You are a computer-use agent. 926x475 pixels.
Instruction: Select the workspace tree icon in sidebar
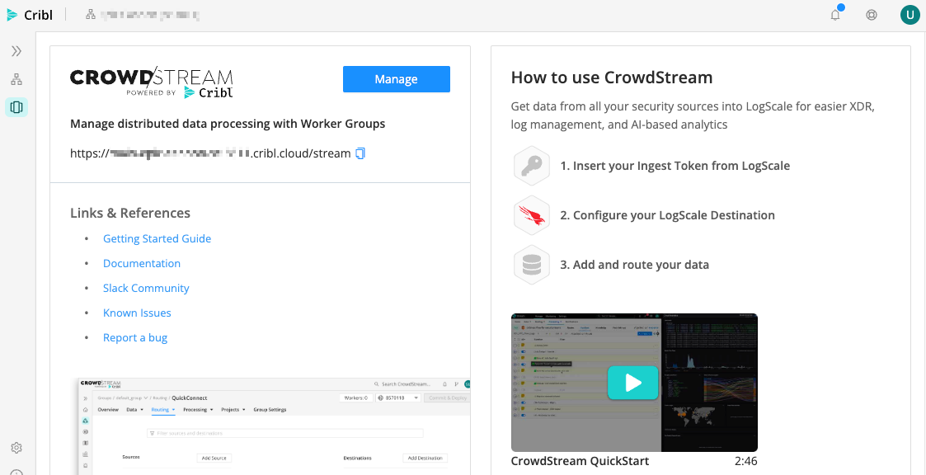15,78
